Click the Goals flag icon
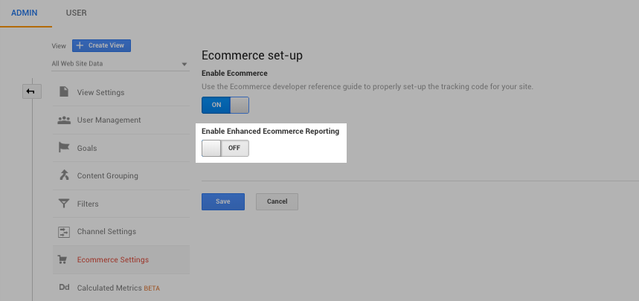This screenshot has width=639, height=301. point(64,148)
